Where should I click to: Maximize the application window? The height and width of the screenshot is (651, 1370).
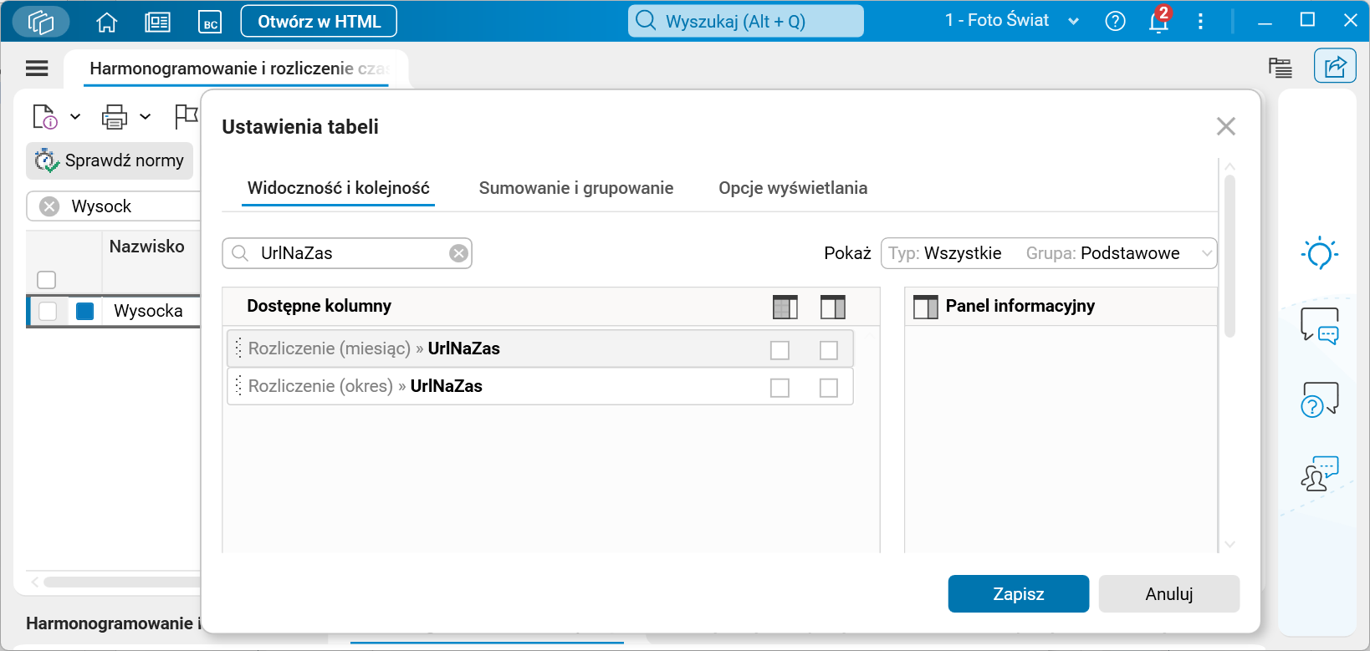pyautogui.click(x=1307, y=20)
